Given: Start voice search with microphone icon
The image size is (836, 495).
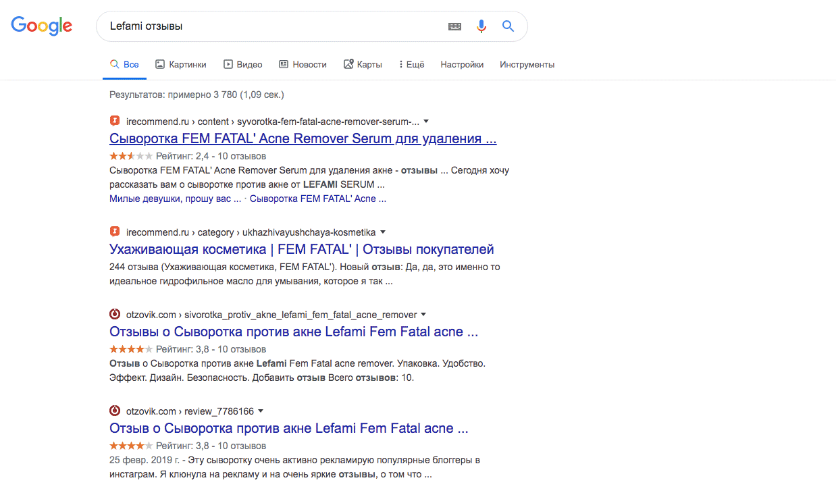Looking at the screenshot, I should click(x=481, y=26).
